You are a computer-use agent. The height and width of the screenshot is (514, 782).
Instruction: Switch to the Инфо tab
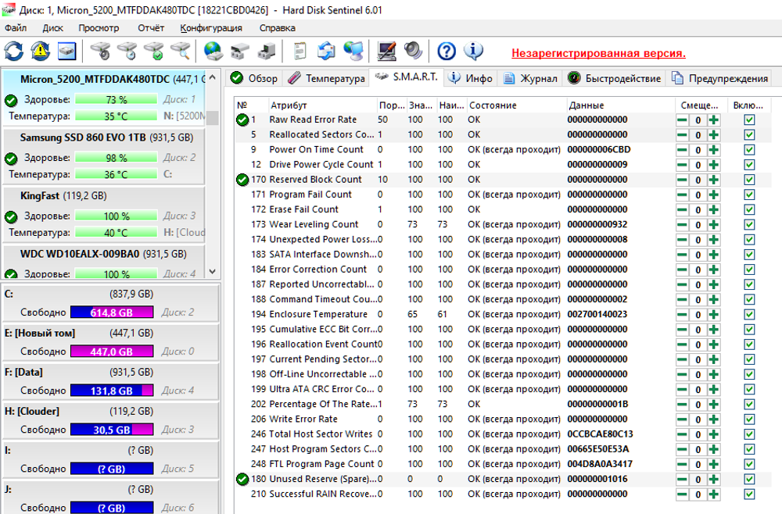click(x=470, y=78)
